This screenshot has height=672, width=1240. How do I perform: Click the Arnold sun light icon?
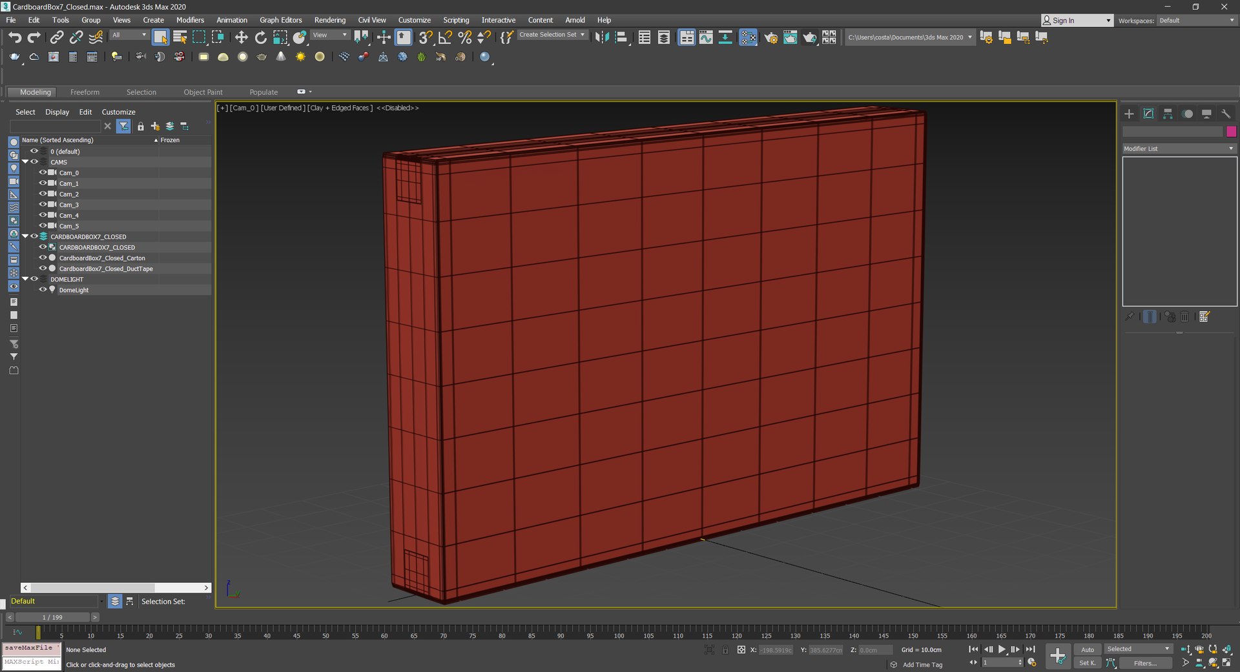coord(300,57)
